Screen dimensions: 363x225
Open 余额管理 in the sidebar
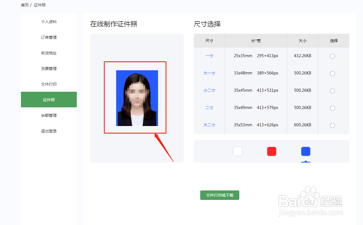[49, 115]
